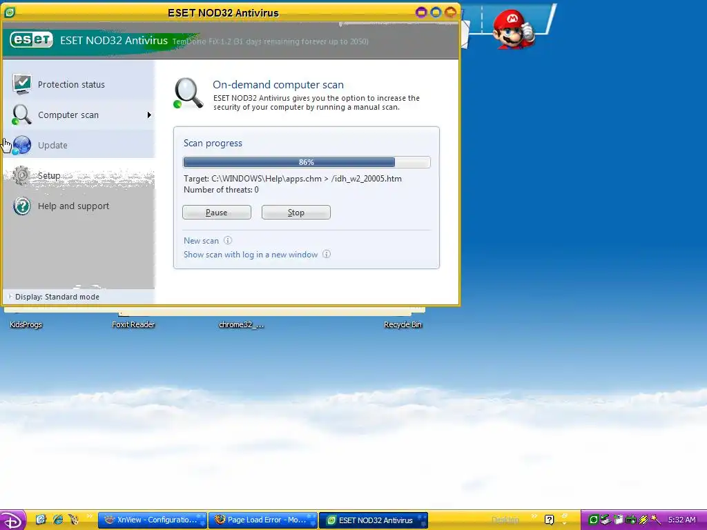
Task: Click the third system tray icon
Action: click(619, 520)
